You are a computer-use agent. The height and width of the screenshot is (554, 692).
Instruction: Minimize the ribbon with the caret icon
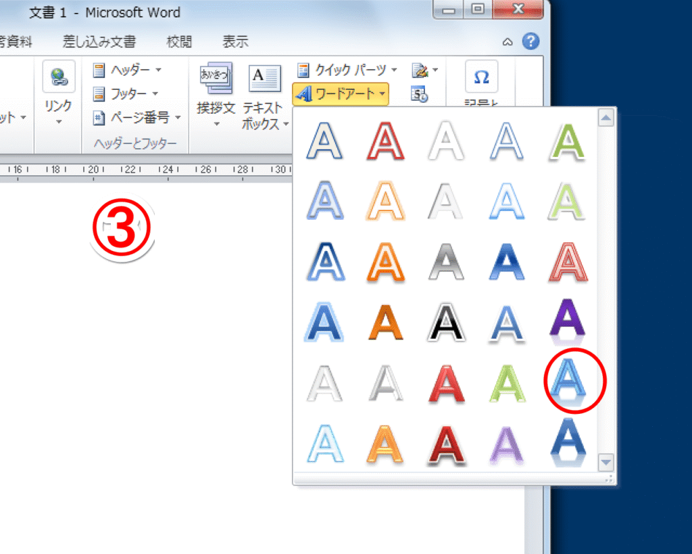point(508,42)
